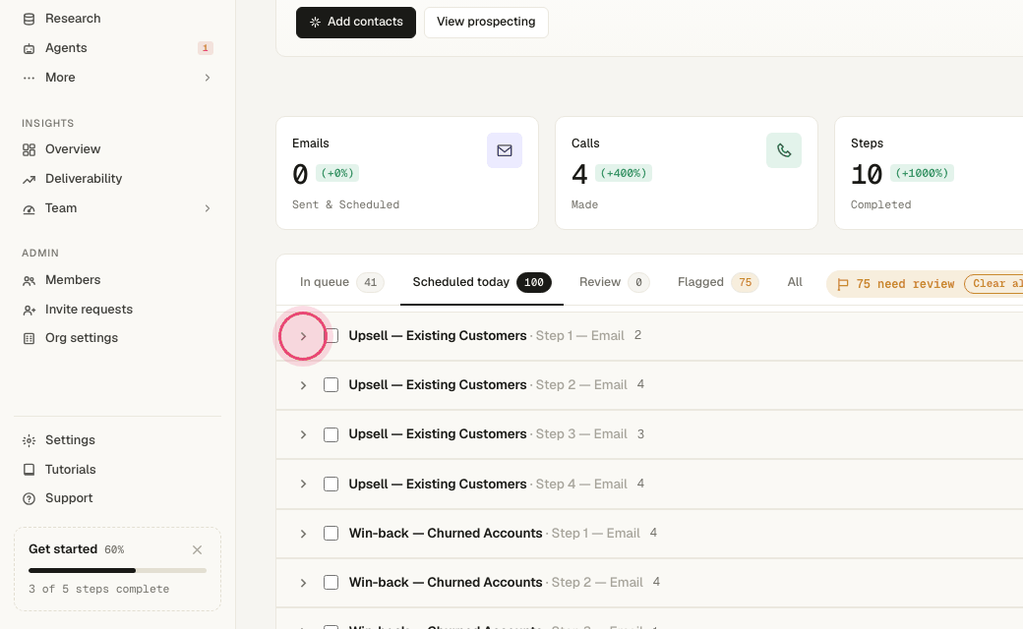
Task: Click the Agents robot icon
Action: point(29,48)
